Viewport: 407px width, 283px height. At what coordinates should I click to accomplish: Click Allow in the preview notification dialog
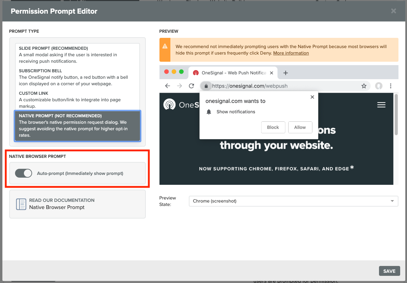(x=300, y=127)
